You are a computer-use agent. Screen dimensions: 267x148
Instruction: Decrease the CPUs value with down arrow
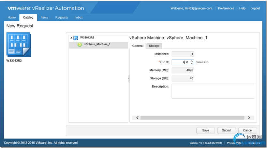click(192, 63)
